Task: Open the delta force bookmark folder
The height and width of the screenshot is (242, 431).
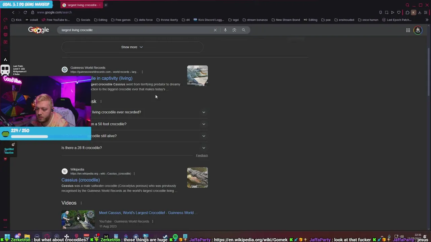Action: (x=143, y=20)
